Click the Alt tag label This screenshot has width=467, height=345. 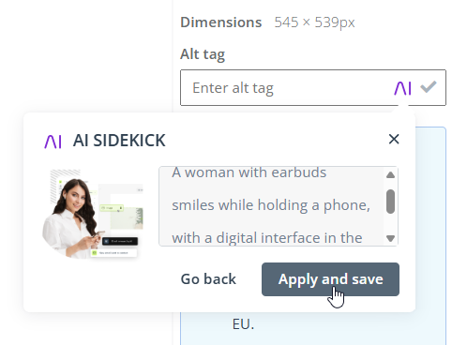[203, 54]
